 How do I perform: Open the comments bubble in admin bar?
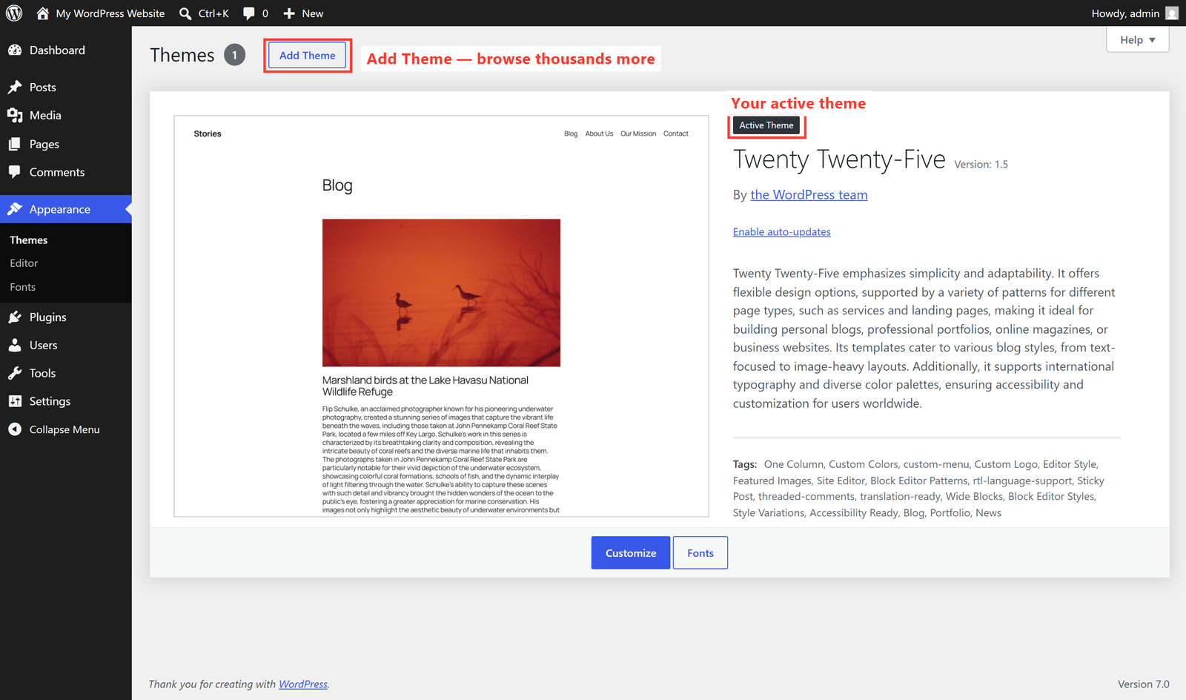[255, 13]
